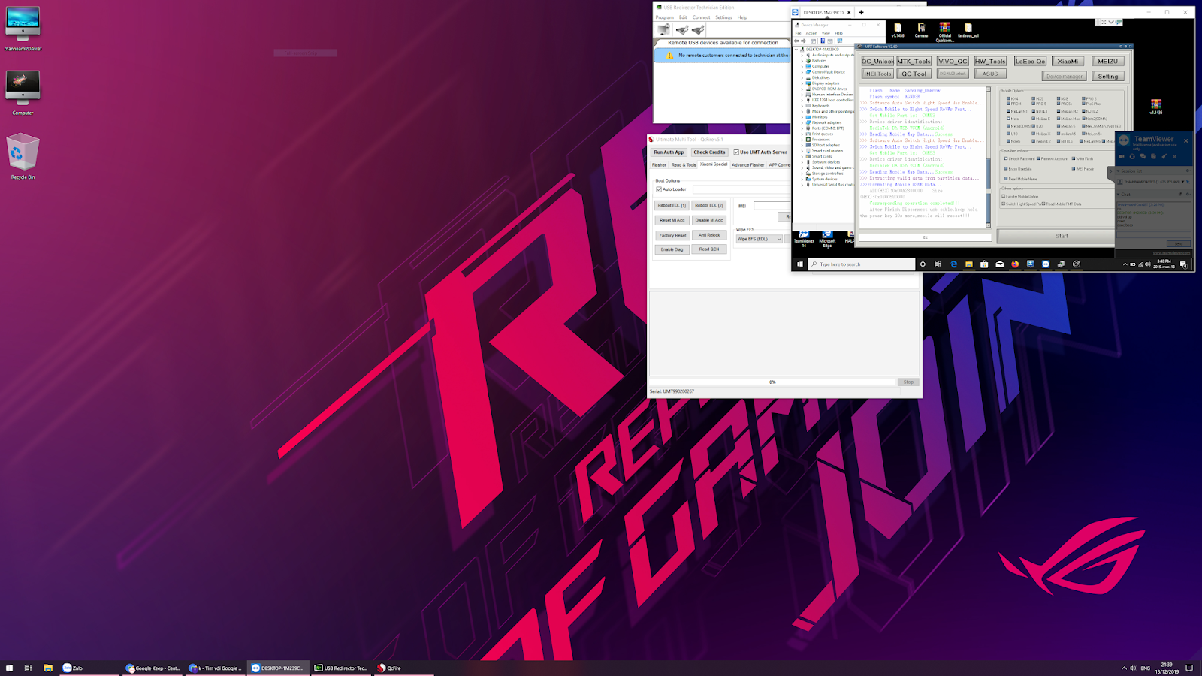The image size is (1202, 676).
Task: Toggle the Auto Loader checkbox
Action: coord(659,189)
